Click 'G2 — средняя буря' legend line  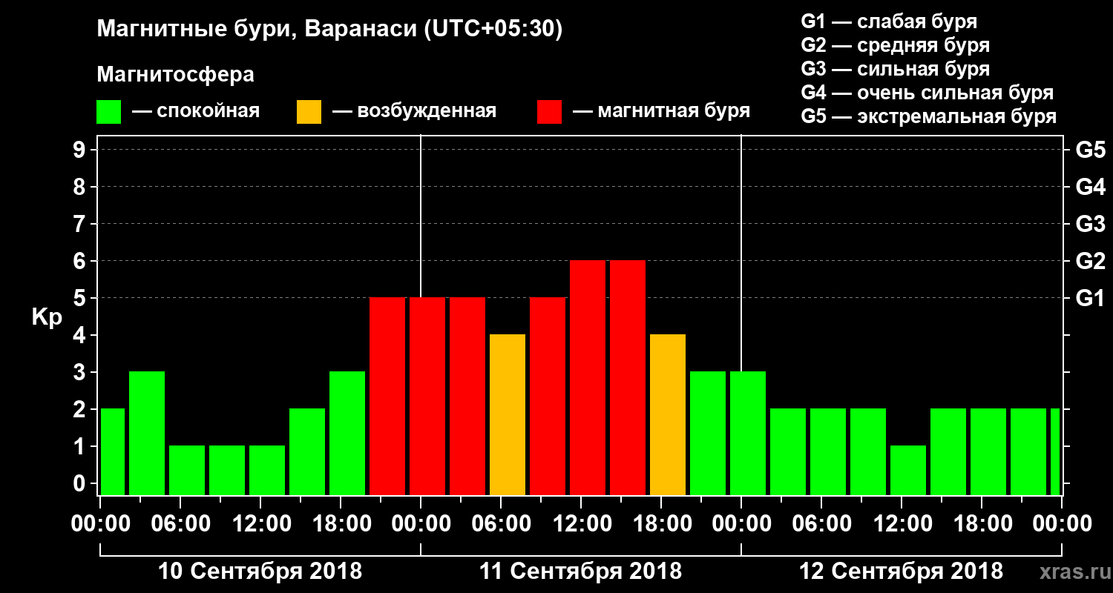click(x=895, y=45)
